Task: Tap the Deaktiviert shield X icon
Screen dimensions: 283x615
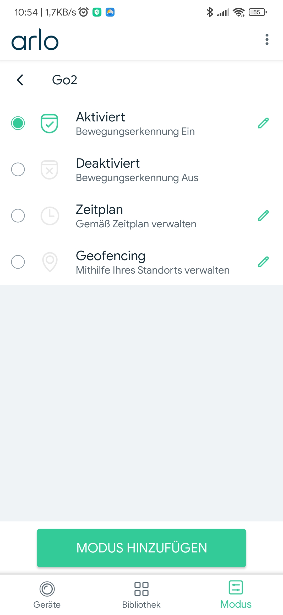Action: tap(49, 170)
